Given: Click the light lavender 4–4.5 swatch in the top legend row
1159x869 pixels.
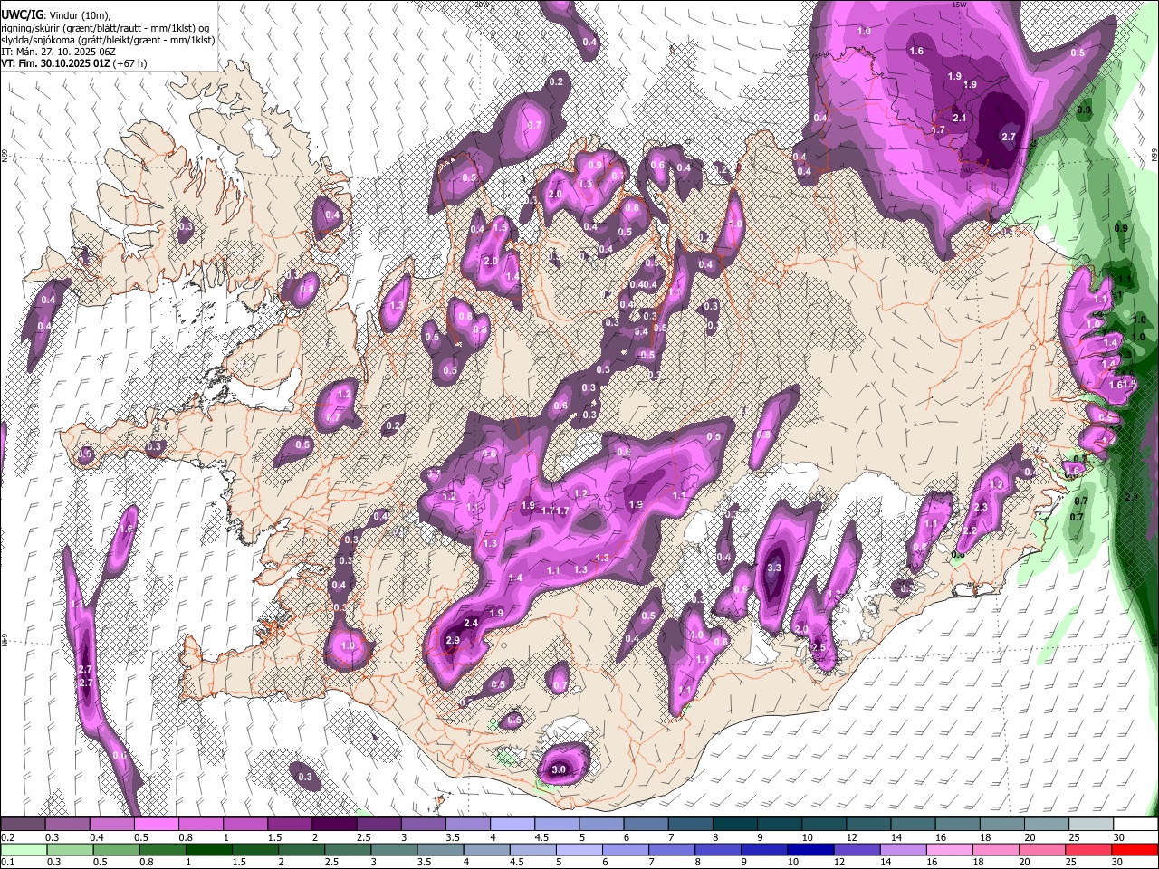Looking at the screenshot, I should (x=512, y=825).
